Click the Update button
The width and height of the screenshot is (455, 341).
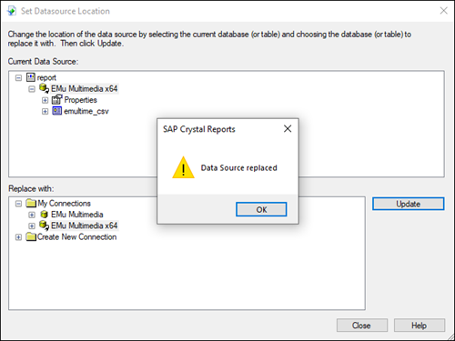(409, 204)
